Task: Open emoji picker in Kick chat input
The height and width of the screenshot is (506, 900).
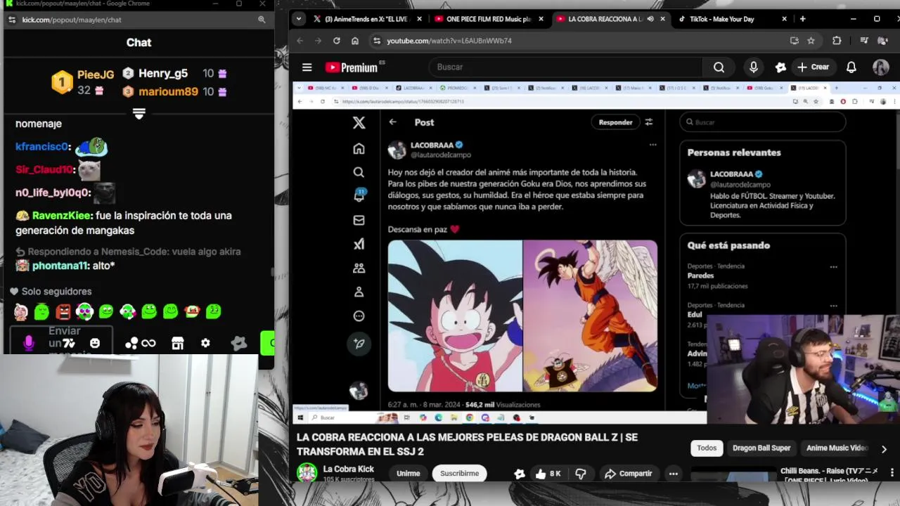Action: (95, 343)
